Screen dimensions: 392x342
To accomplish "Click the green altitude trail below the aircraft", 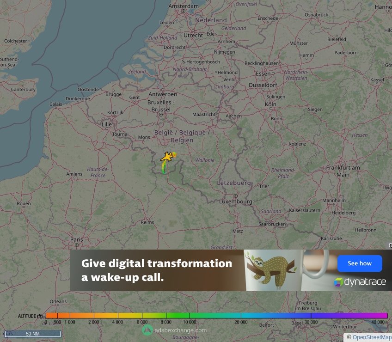I will (x=165, y=170).
